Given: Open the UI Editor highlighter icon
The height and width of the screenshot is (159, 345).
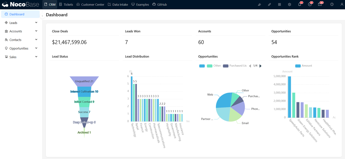Looking at the screenshot, I should pos(260,5).
